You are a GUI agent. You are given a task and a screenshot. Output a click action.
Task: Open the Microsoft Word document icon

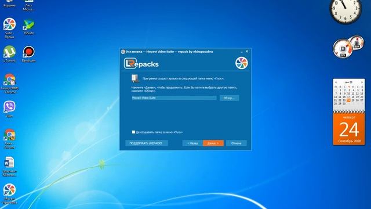point(9,167)
